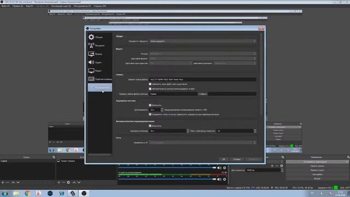
Task: Open the Вид menu
Action: 29,6
